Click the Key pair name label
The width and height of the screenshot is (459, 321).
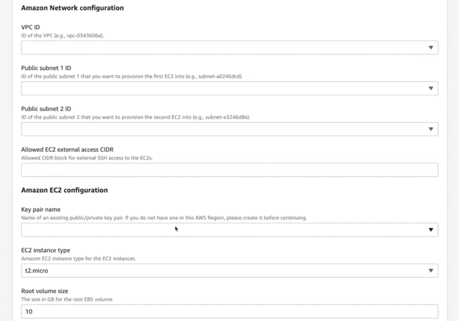[x=41, y=209]
